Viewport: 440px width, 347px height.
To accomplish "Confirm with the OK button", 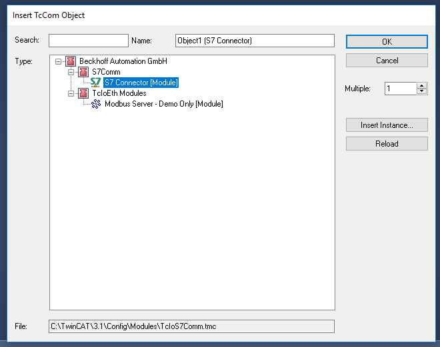I will click(x=387, y=42).
